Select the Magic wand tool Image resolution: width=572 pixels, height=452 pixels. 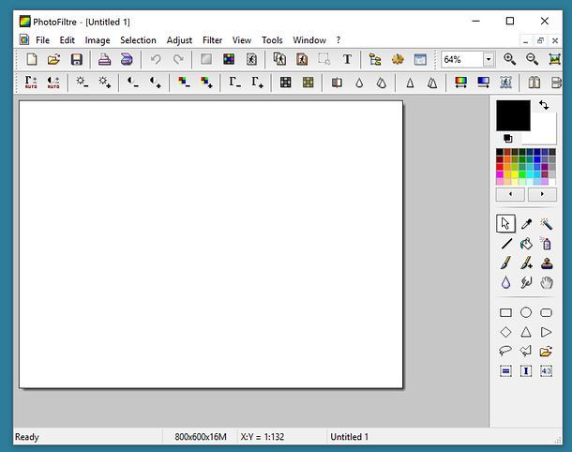(x=546, y=223)
